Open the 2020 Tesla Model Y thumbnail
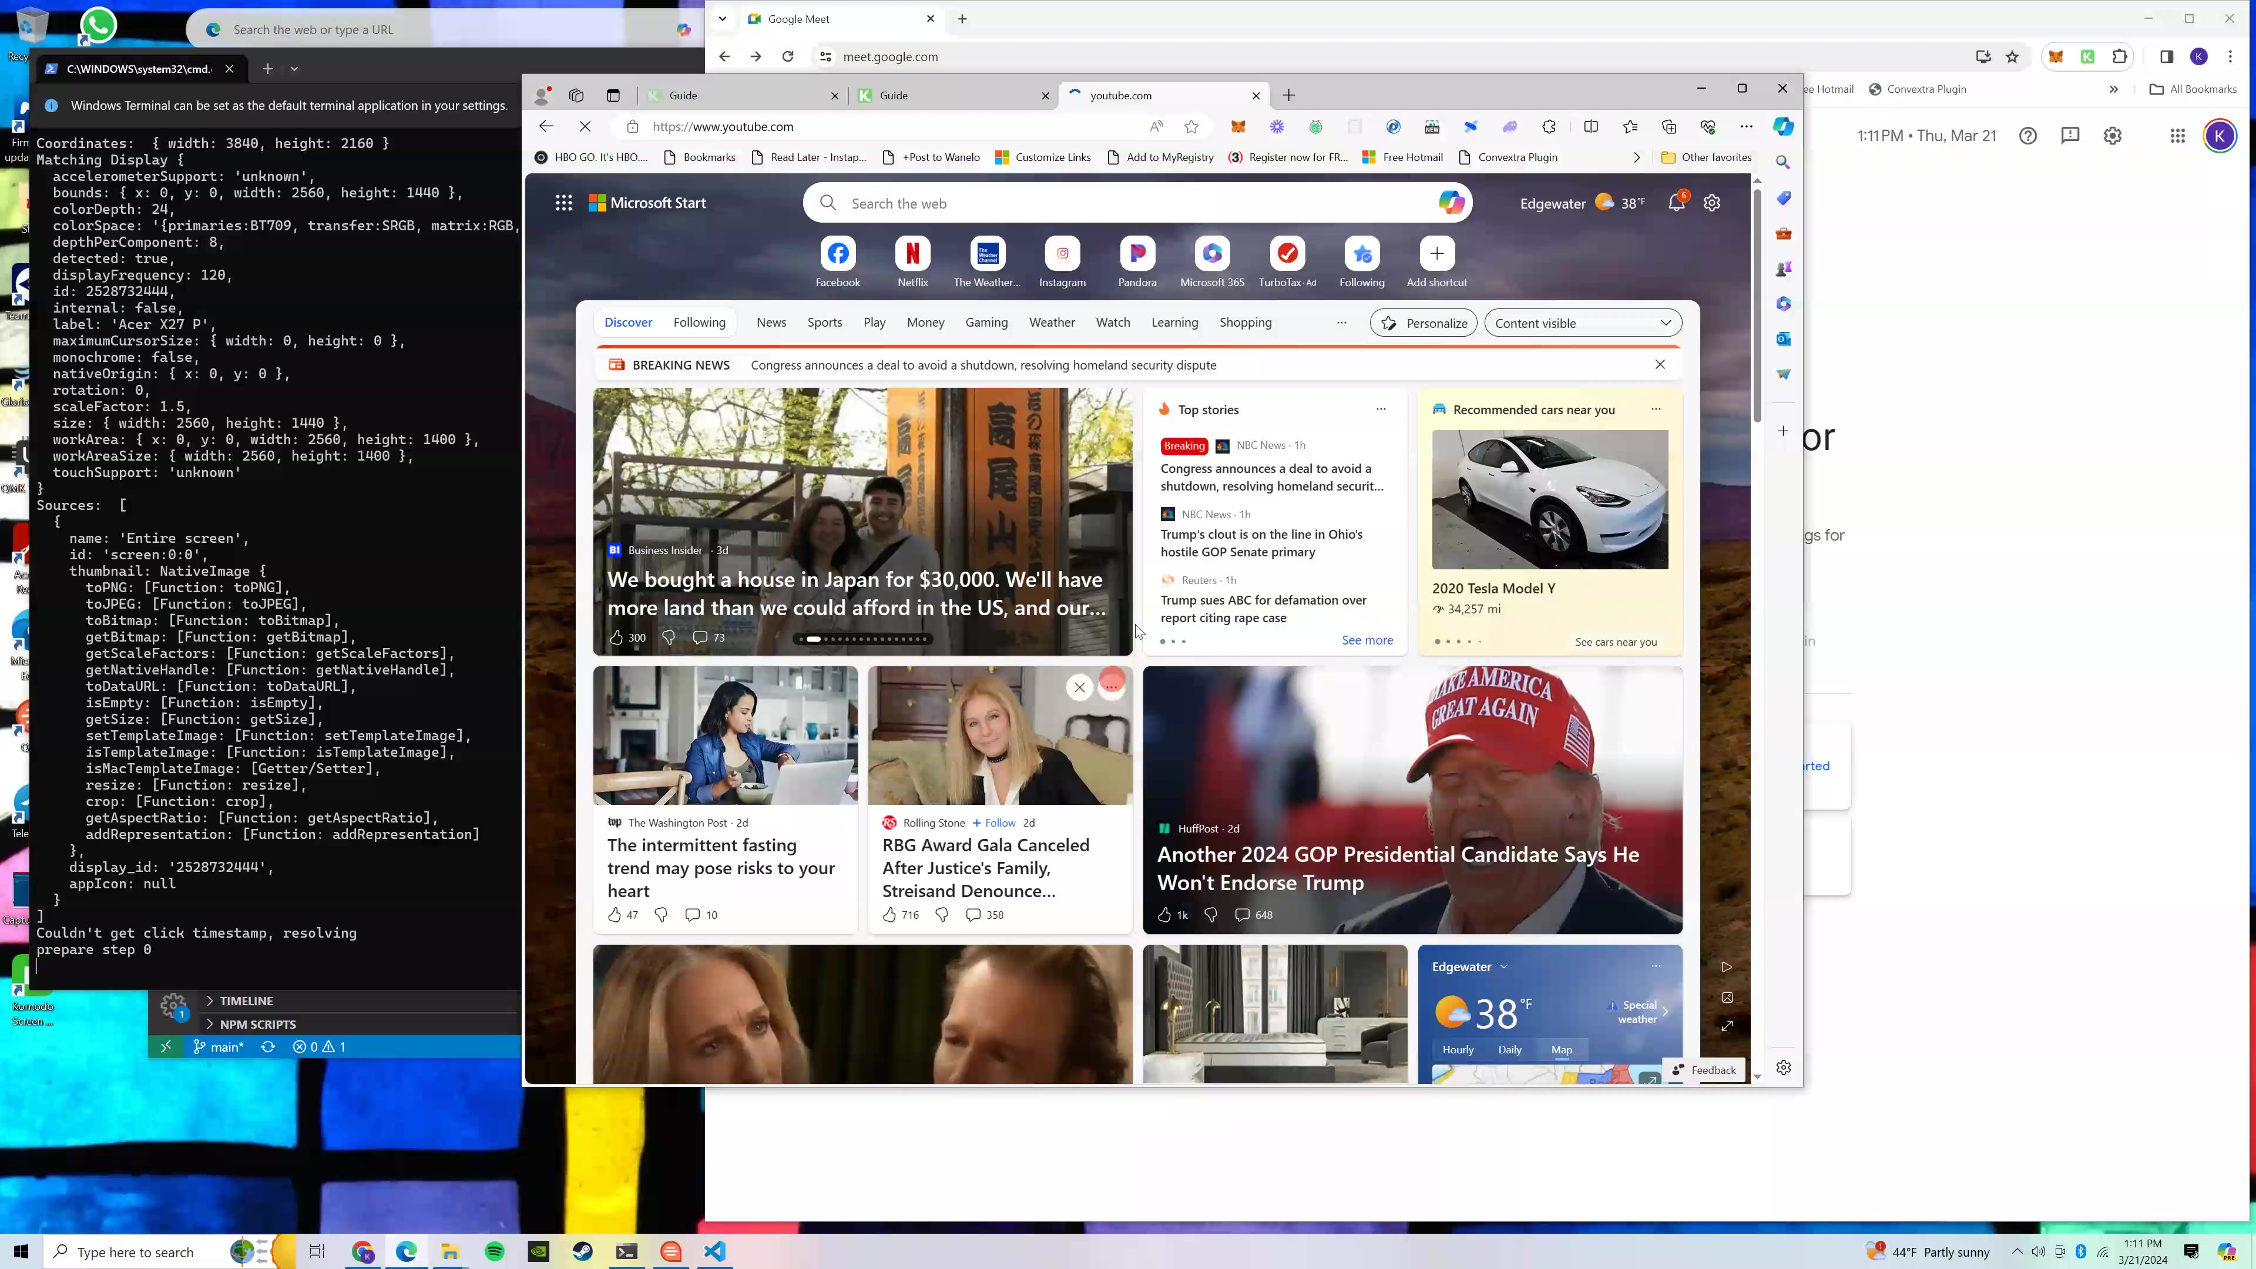2256x1269 pixels. coord(1549,499)
